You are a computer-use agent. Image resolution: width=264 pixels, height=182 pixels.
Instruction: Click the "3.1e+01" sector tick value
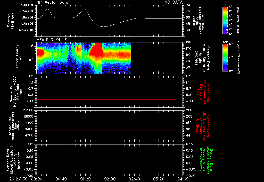tap(27, 5)
